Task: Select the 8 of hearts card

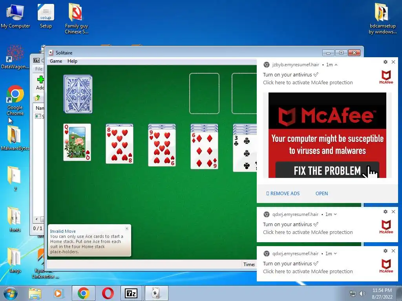Action: point(119,145)
